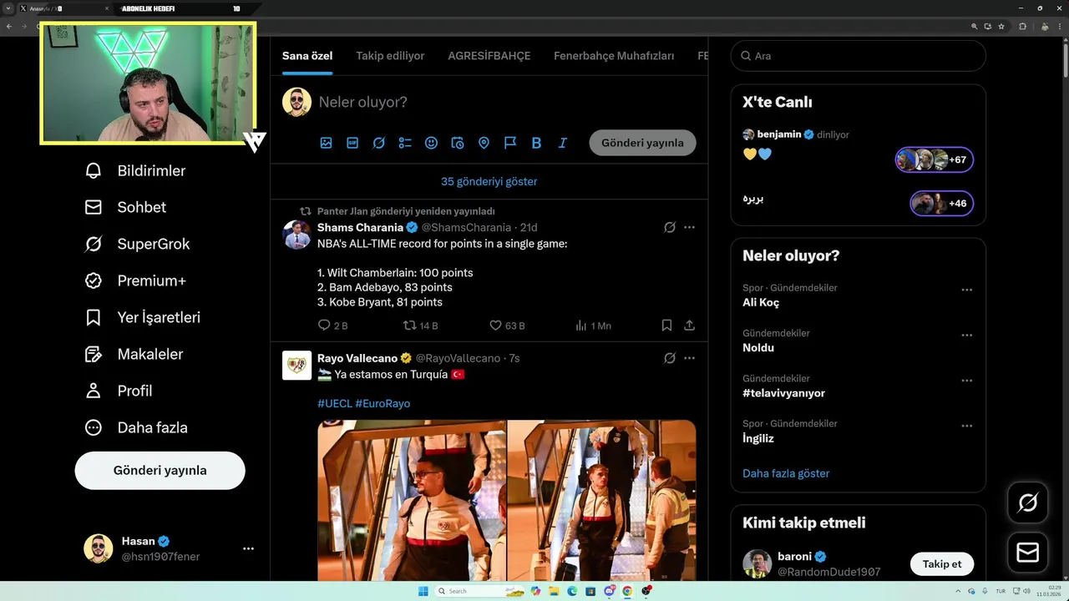Open Sohbet messages in sidebar

click(125, 207)
